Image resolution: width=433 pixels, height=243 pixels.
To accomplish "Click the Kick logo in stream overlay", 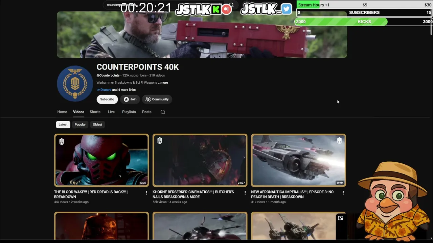I will (216, 9).
